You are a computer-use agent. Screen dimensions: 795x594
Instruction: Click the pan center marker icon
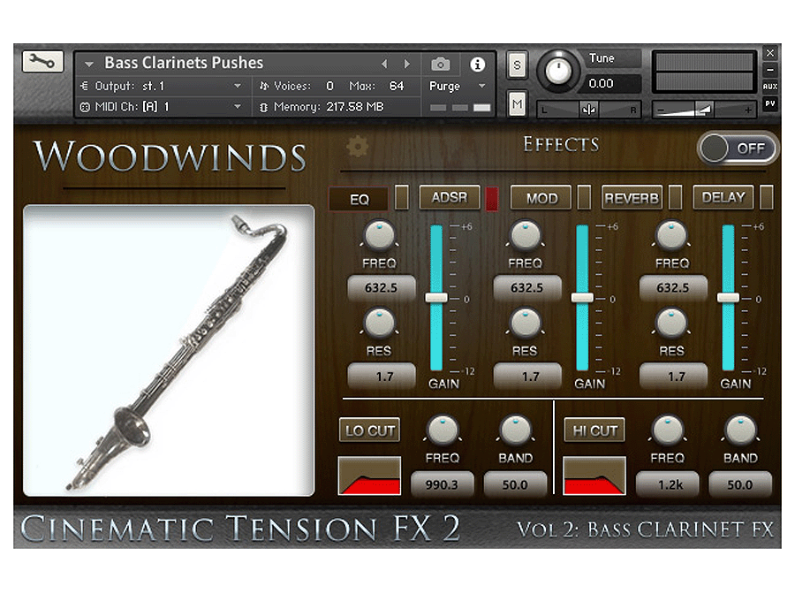tap(588, 110)
